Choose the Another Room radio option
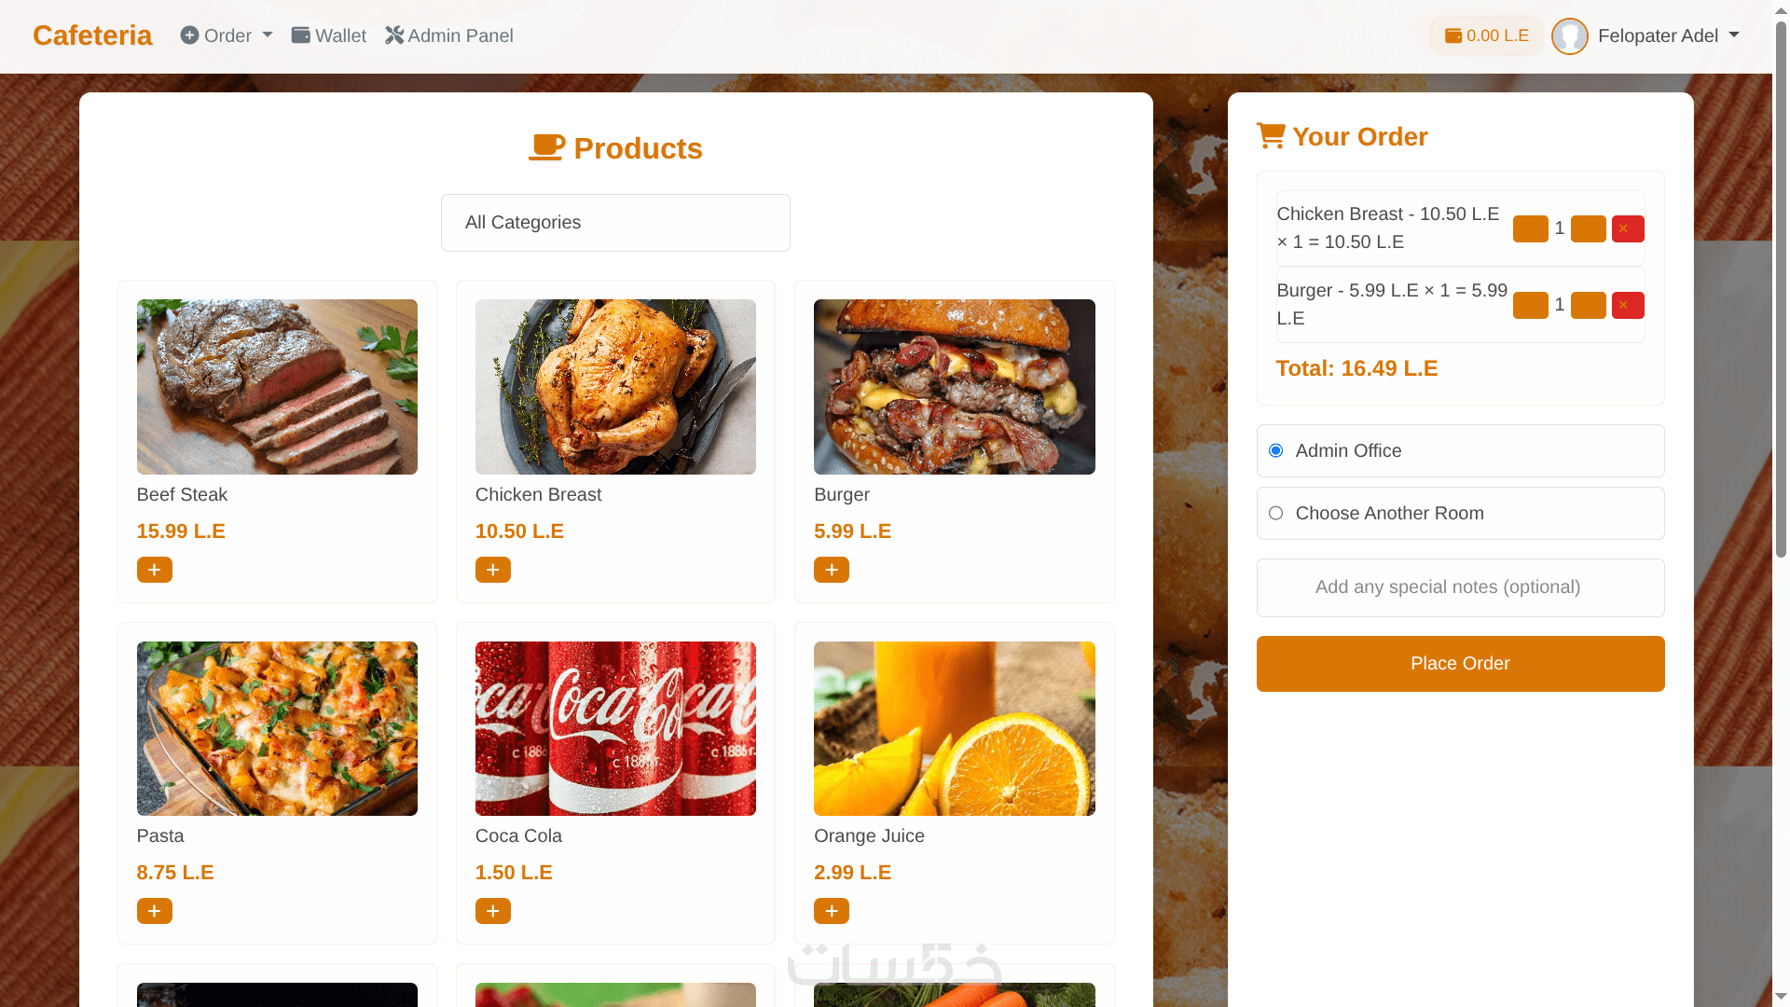Viewport: 1790px width, 1007px height. (x=1276, y=514)
